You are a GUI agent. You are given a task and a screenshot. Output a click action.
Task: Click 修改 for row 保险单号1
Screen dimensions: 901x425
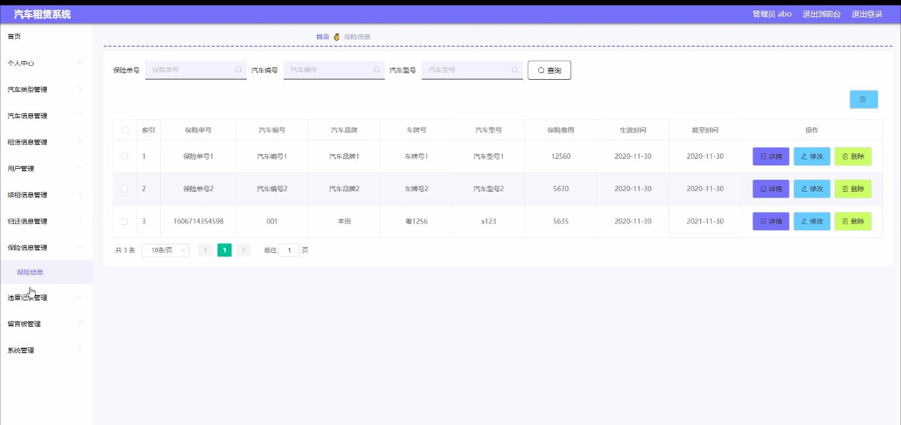[x=812, y=157]
